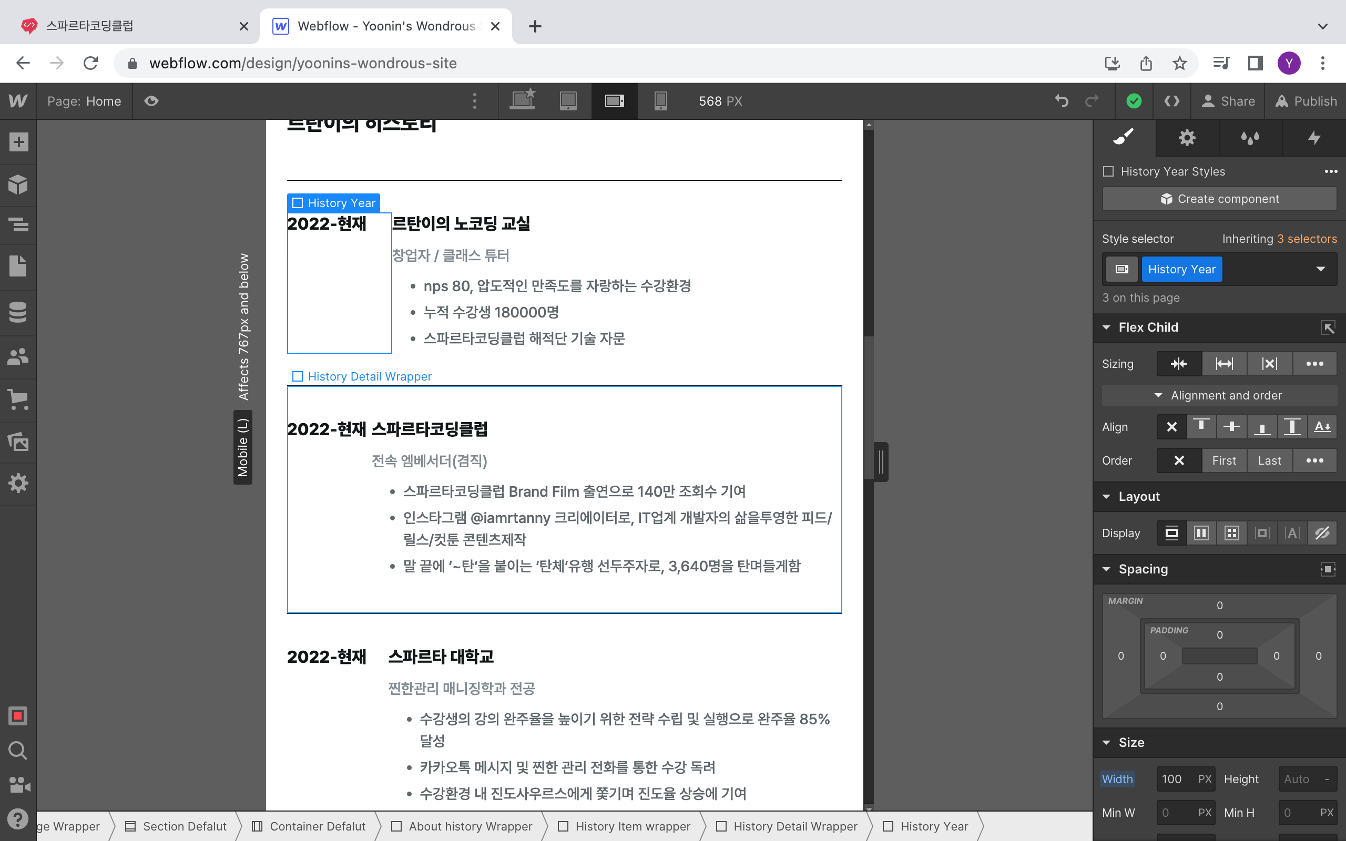The height and width of the screenshot is (841, 1346).
Task: Set Order to First
Action: 1223,460
